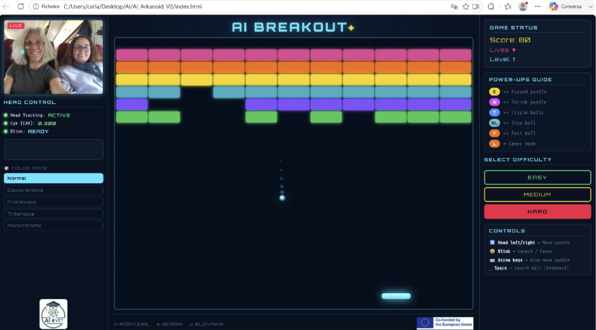Add page to favorites star icon
596x330 pixels.
[x=465, y=7]
